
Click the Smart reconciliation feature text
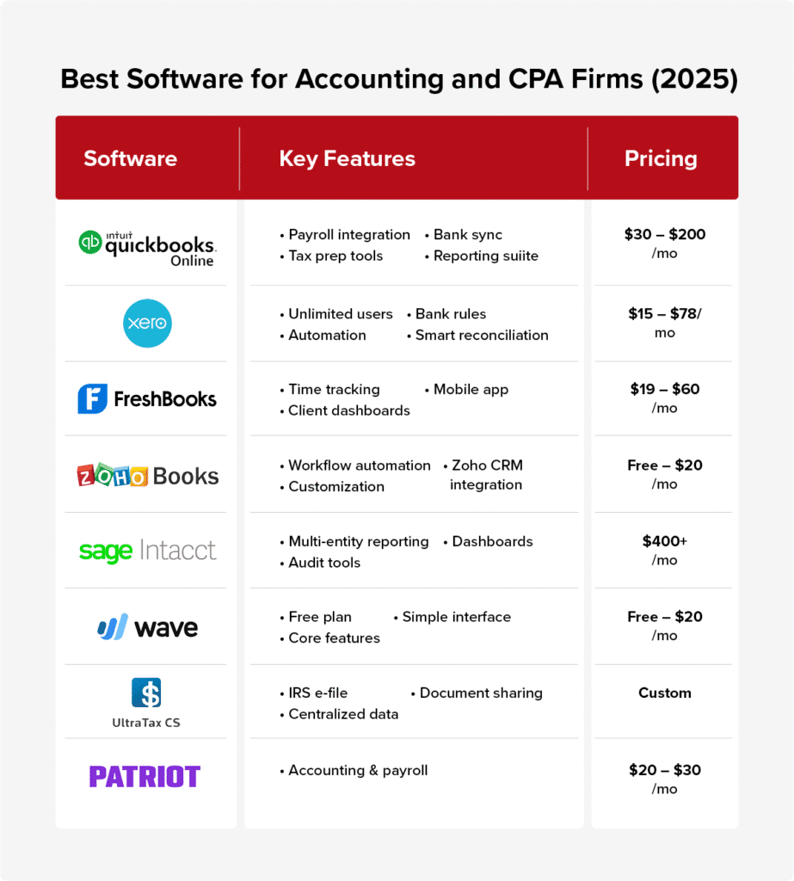[482, 336]
